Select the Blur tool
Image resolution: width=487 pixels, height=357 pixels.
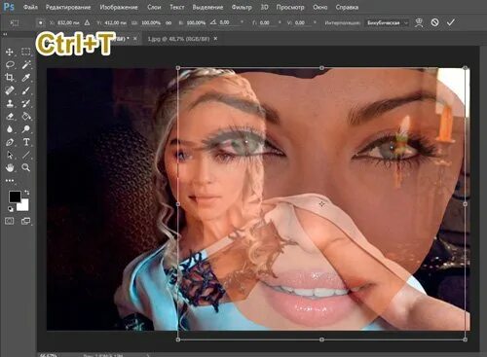(x=10, y=129)
